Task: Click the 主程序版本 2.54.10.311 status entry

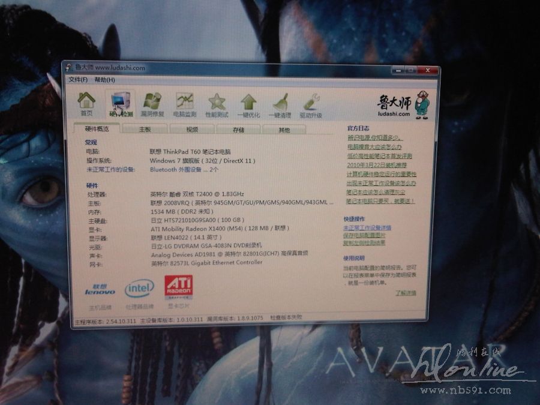Action: pyautogui.click(x=106, y=321)
